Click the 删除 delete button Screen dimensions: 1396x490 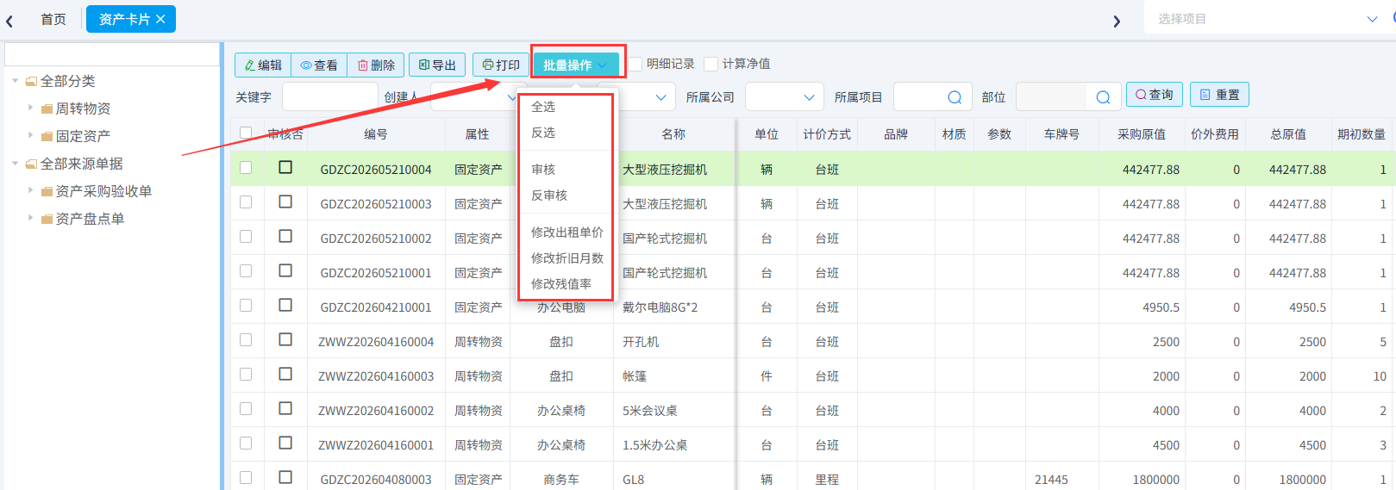click(x=376, y=65)
